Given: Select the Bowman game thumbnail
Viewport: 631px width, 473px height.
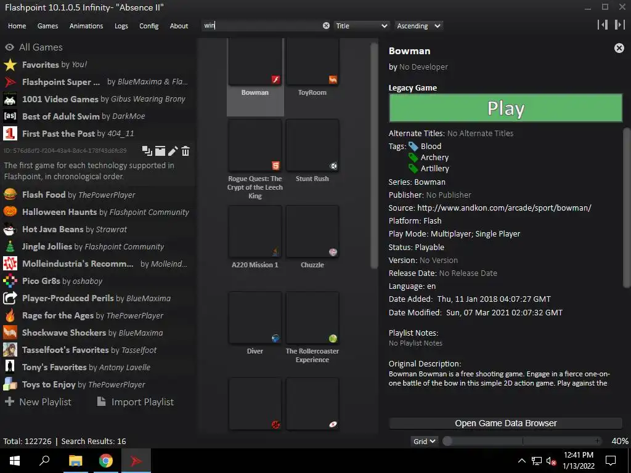Looking at the screenshot, I should (x=254, y=62).
